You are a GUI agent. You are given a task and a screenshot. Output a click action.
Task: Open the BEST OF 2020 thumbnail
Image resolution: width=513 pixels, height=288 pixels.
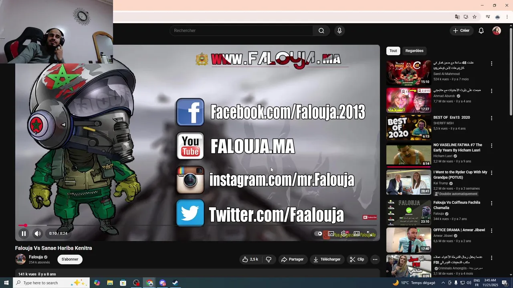[408, 128]
